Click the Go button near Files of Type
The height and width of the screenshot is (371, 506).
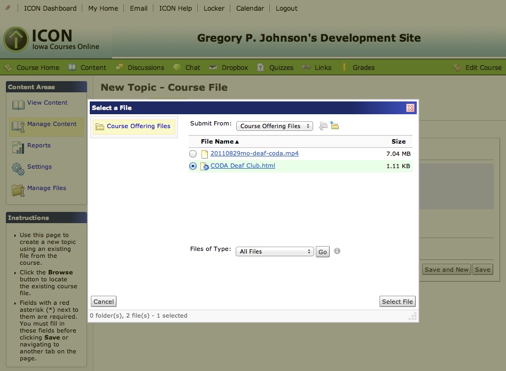click(x=322, y=251)
